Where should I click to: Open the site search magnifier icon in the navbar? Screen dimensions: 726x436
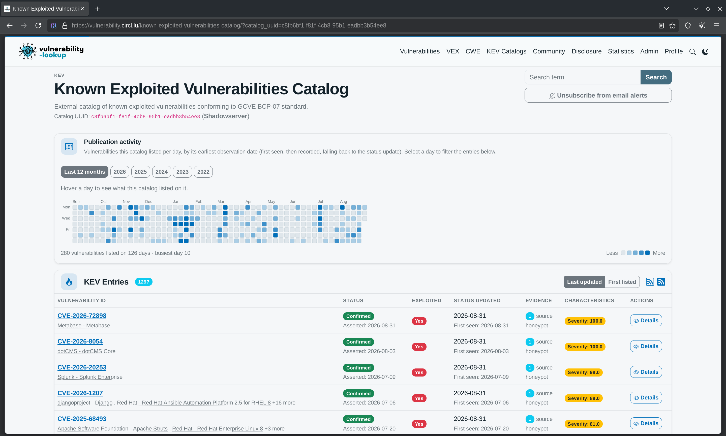pyautogui.click(x=692, y=52)
